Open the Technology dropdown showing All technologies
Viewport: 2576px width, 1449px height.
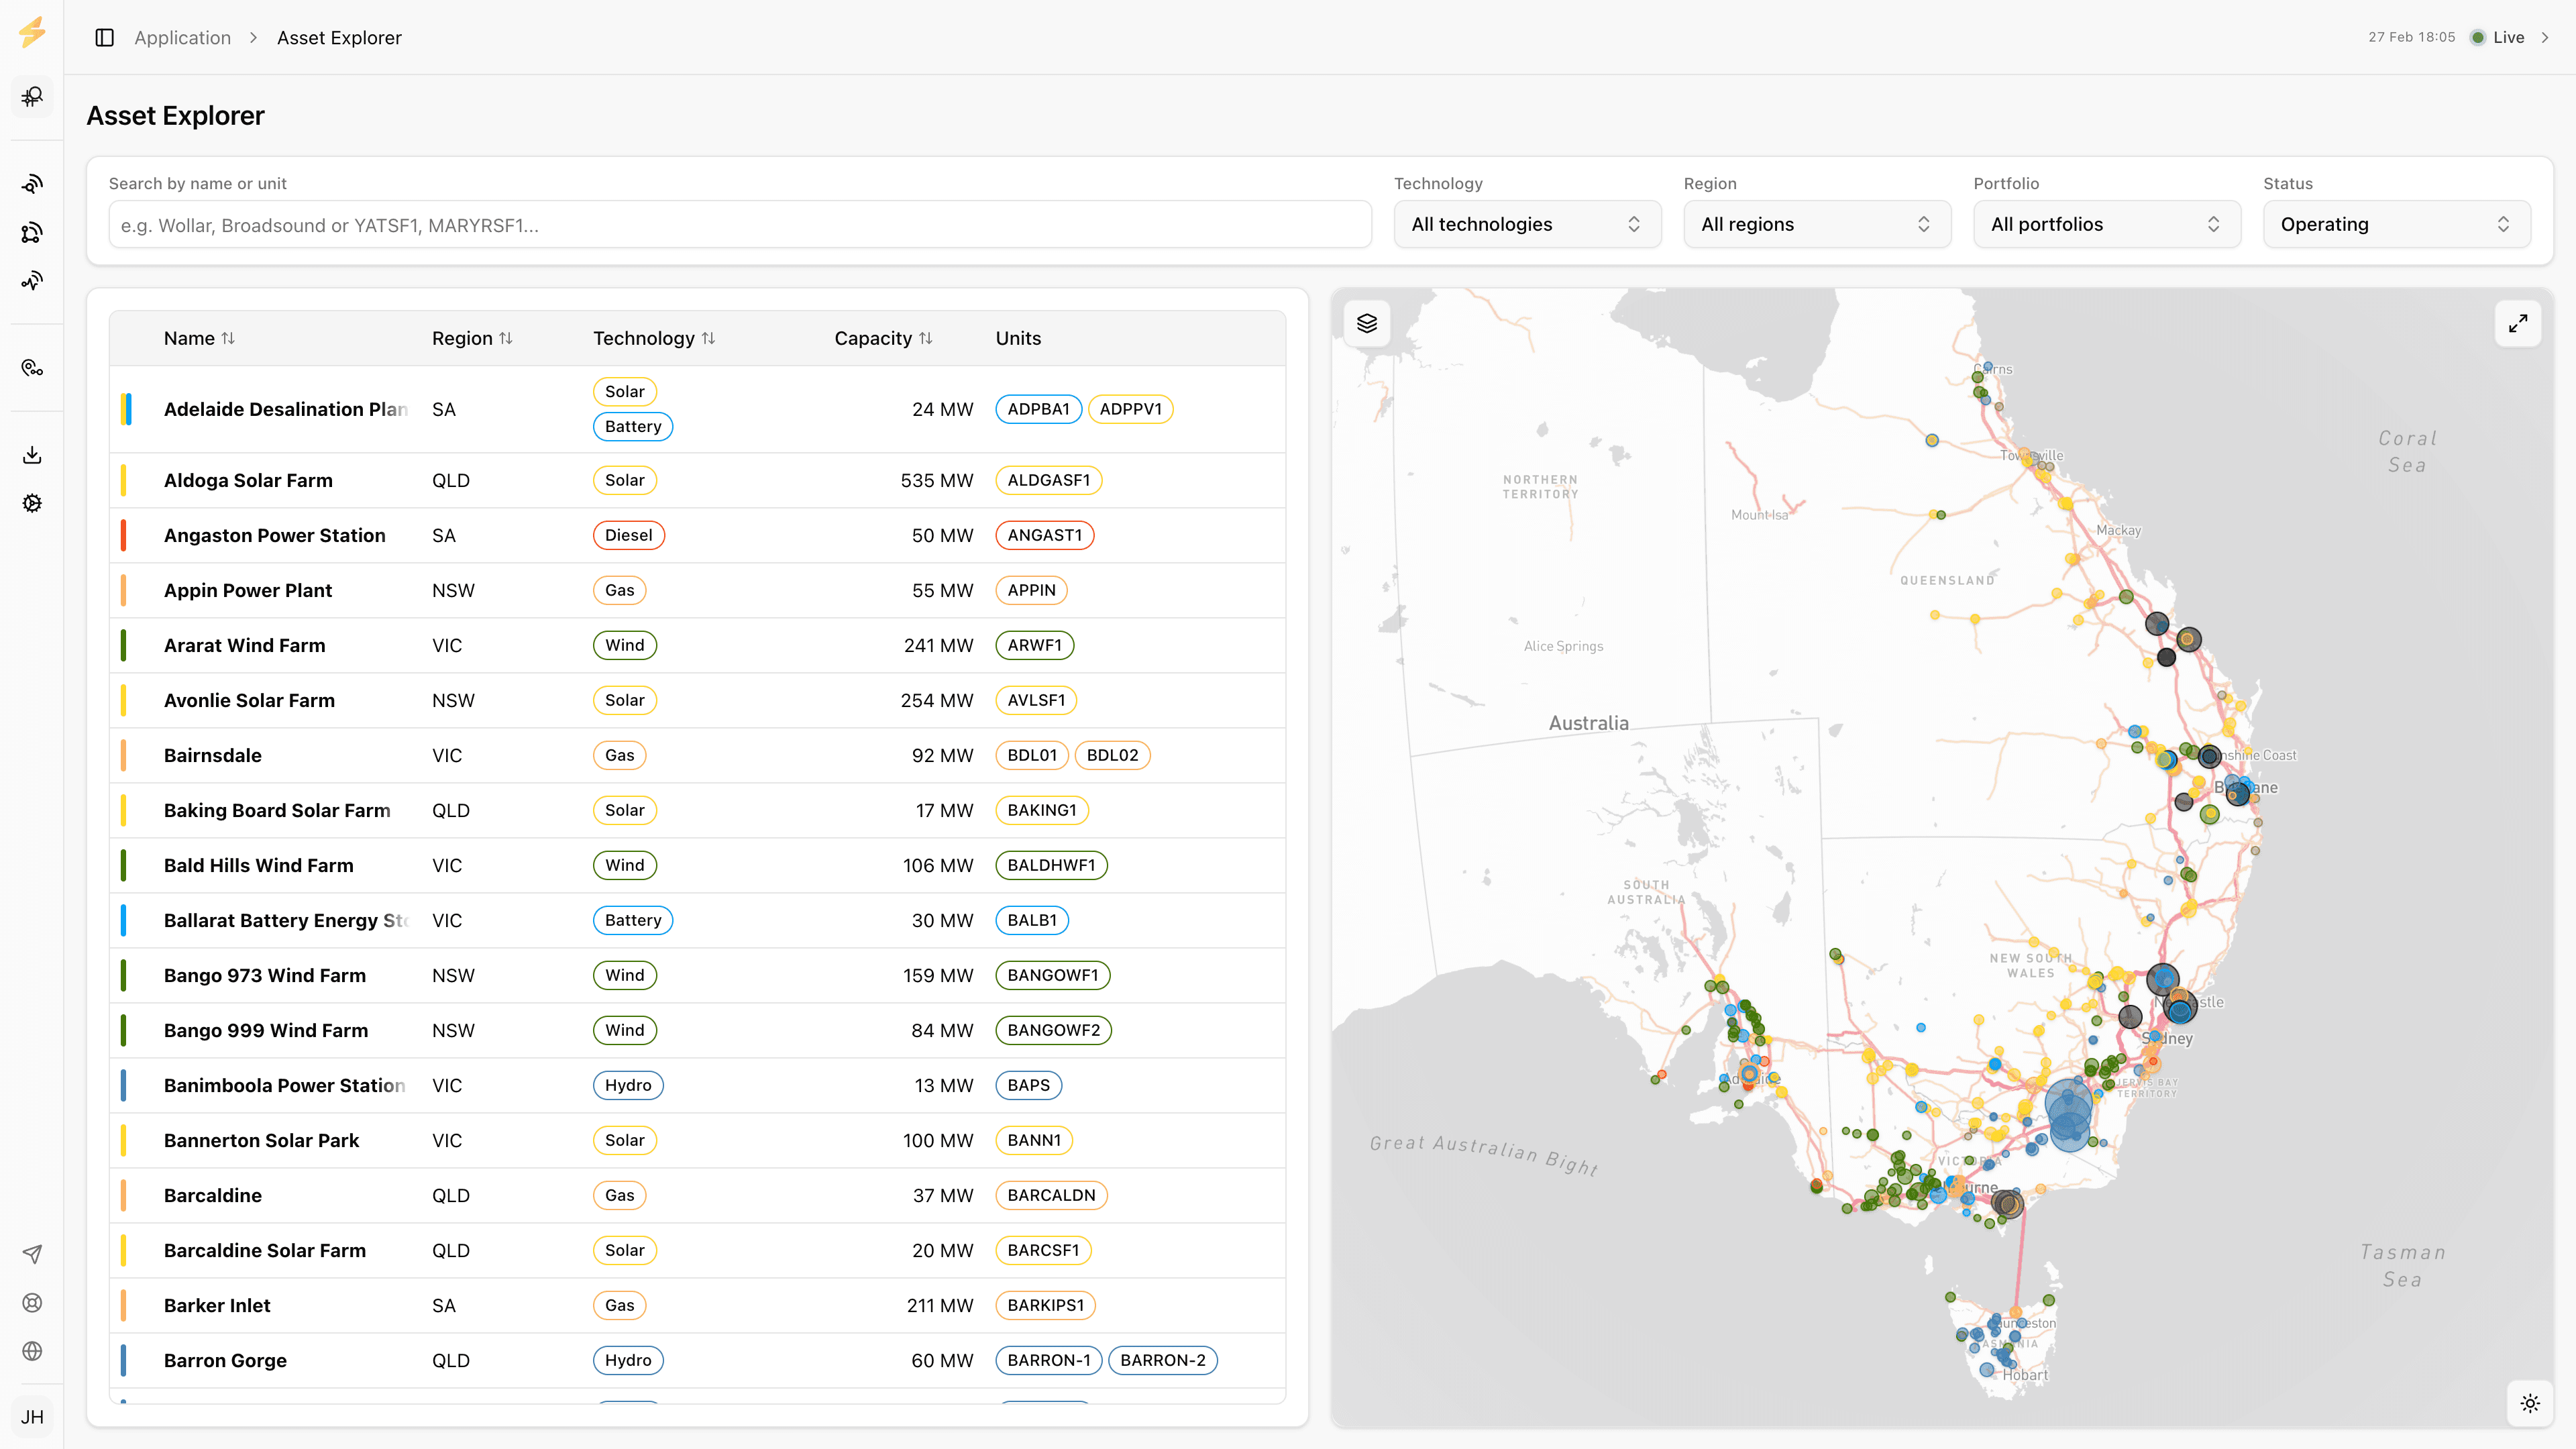point(1527,224)
